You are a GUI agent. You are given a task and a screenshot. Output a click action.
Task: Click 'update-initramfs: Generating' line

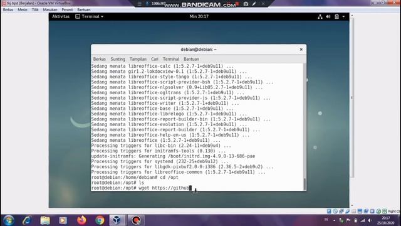pos(173,156)
